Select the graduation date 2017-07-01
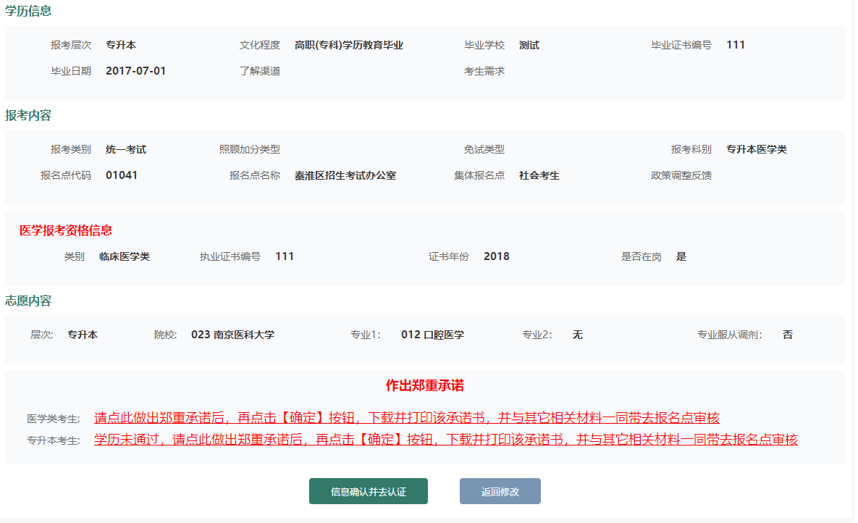The width and height of the screenshot is (858, 523). point(135,71)
